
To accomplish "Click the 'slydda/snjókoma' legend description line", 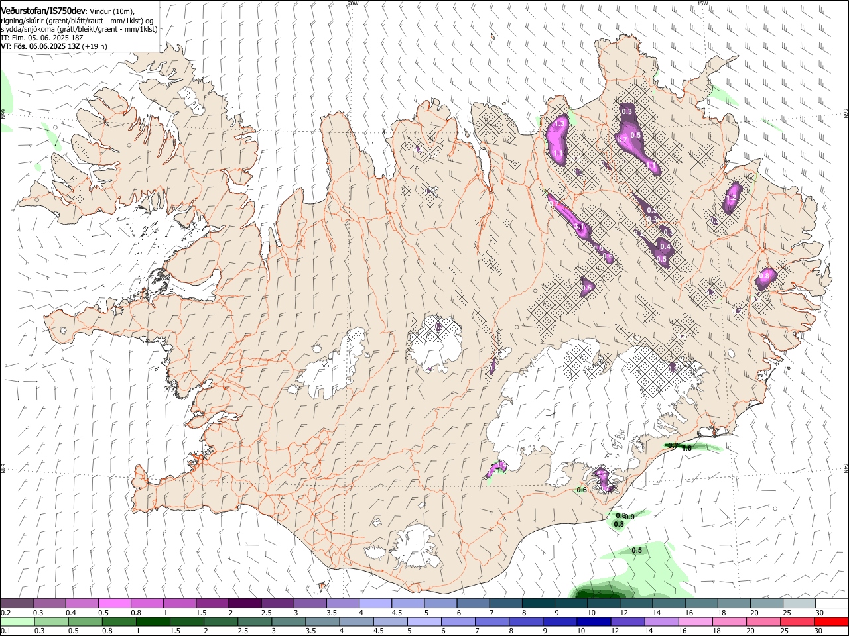I will (79, 29).
